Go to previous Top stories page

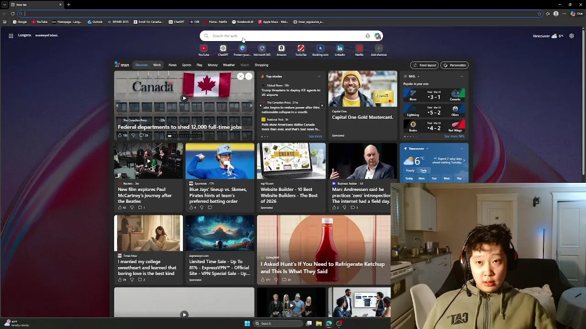click(x=261, y=106)
